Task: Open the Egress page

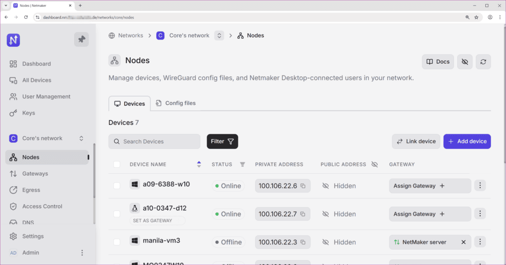Action: click(25, 190)
